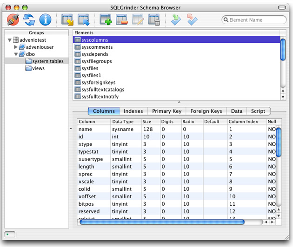293x247 pixels.
Task: Click the red arrow checkmark icon
Action: click(x=192, y=19)
